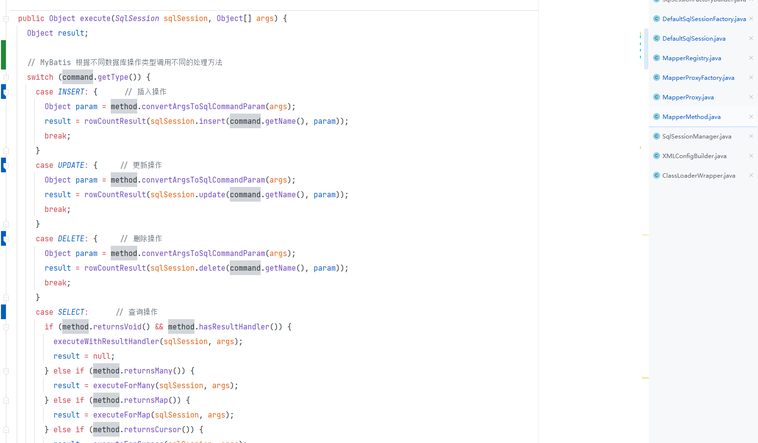Click the 'insert' call on sqlSession
The height and width of the screenshot is (443, 758).
coord(212,121)
